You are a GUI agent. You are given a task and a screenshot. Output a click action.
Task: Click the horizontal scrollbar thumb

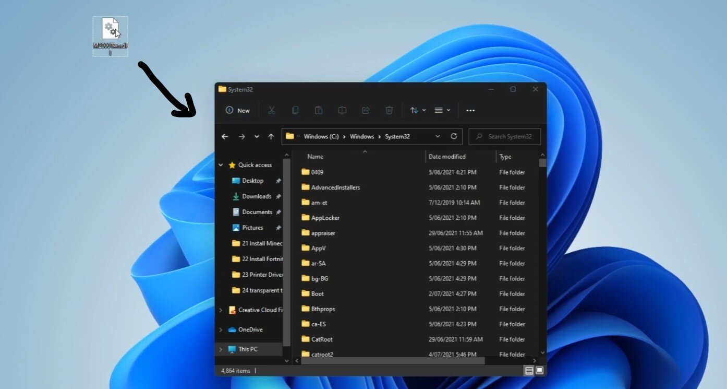(x=393, y=360)
